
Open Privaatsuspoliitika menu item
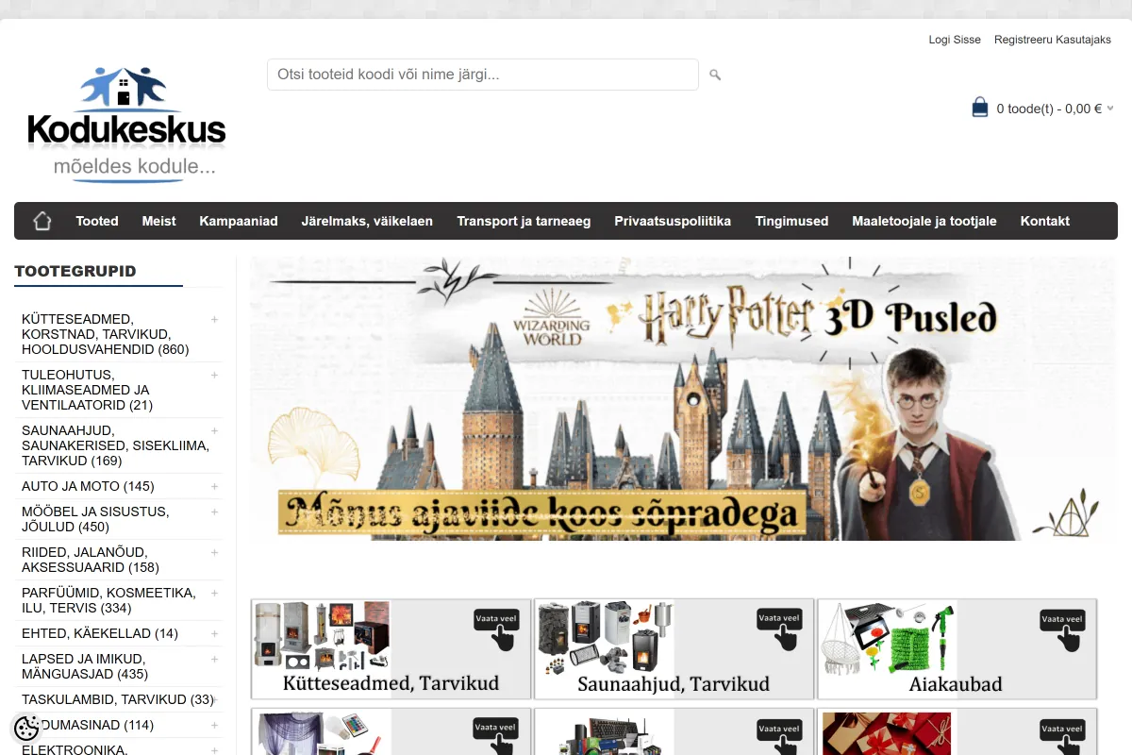click(x=673, y=221)
